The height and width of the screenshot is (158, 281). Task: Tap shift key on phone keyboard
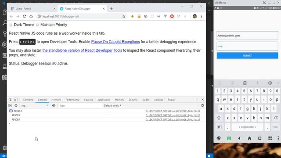pyautogui.click(x=219, y=118)
